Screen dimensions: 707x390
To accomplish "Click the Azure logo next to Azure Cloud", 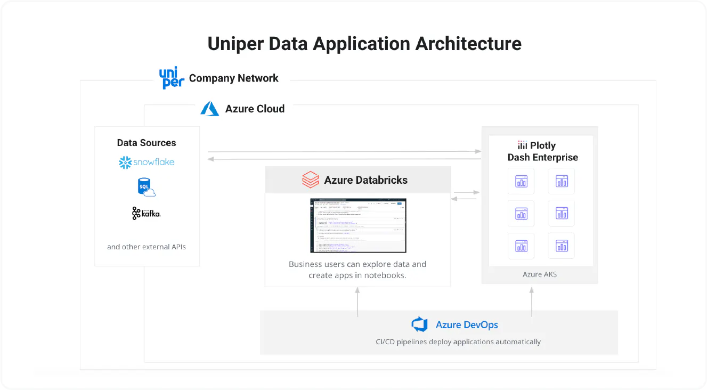I will 210,109.
